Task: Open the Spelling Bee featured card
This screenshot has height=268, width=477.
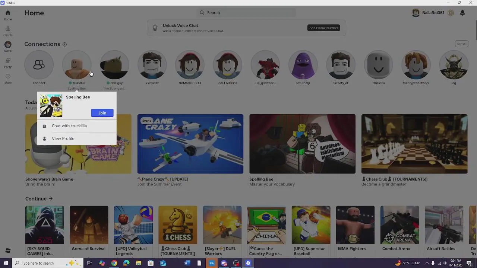Action: coord(302,144)
